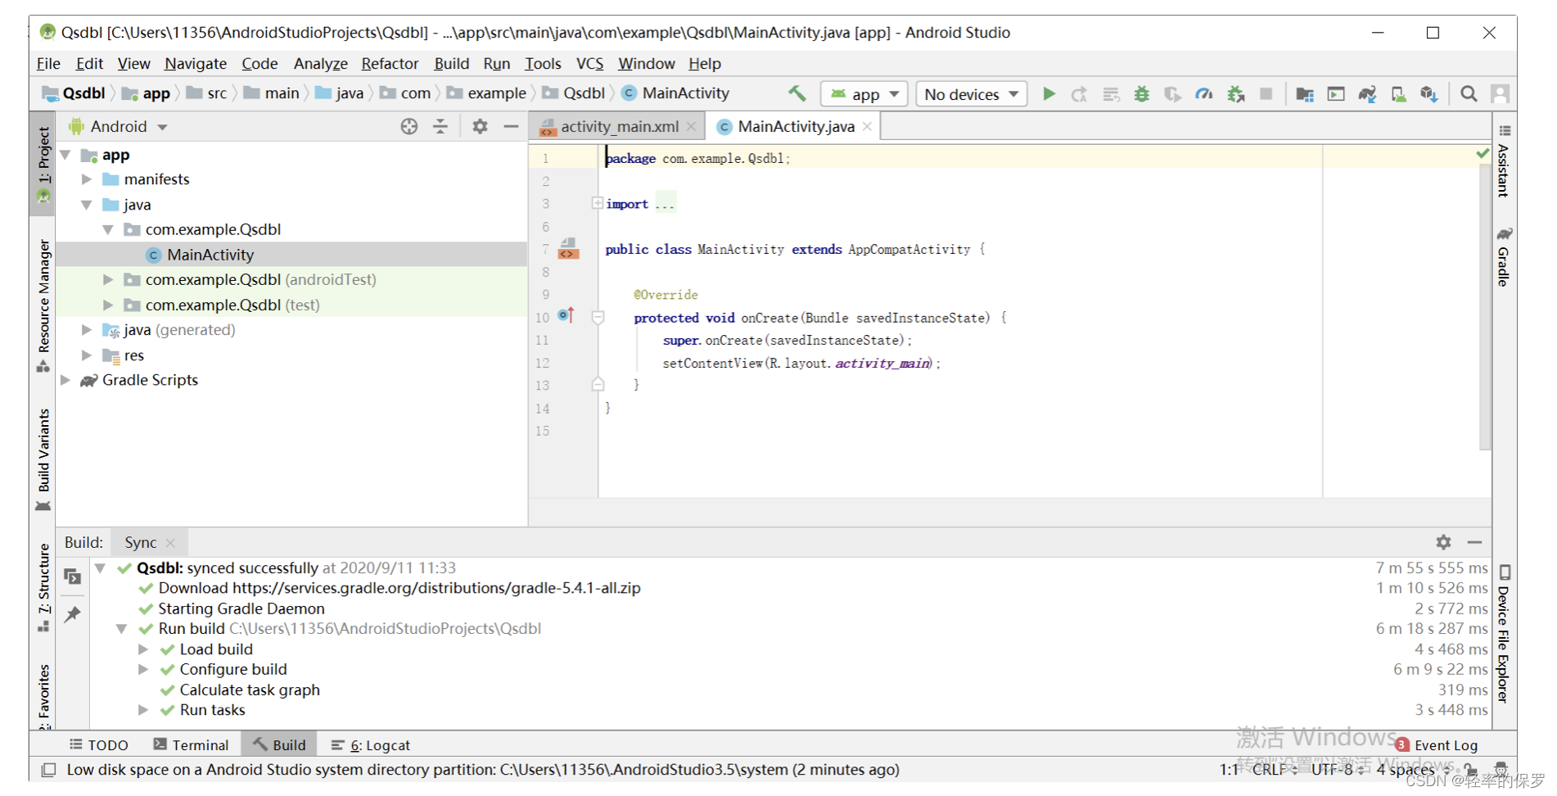
Task: Click the scroll-from-source target icon
Action: point(409,126)
